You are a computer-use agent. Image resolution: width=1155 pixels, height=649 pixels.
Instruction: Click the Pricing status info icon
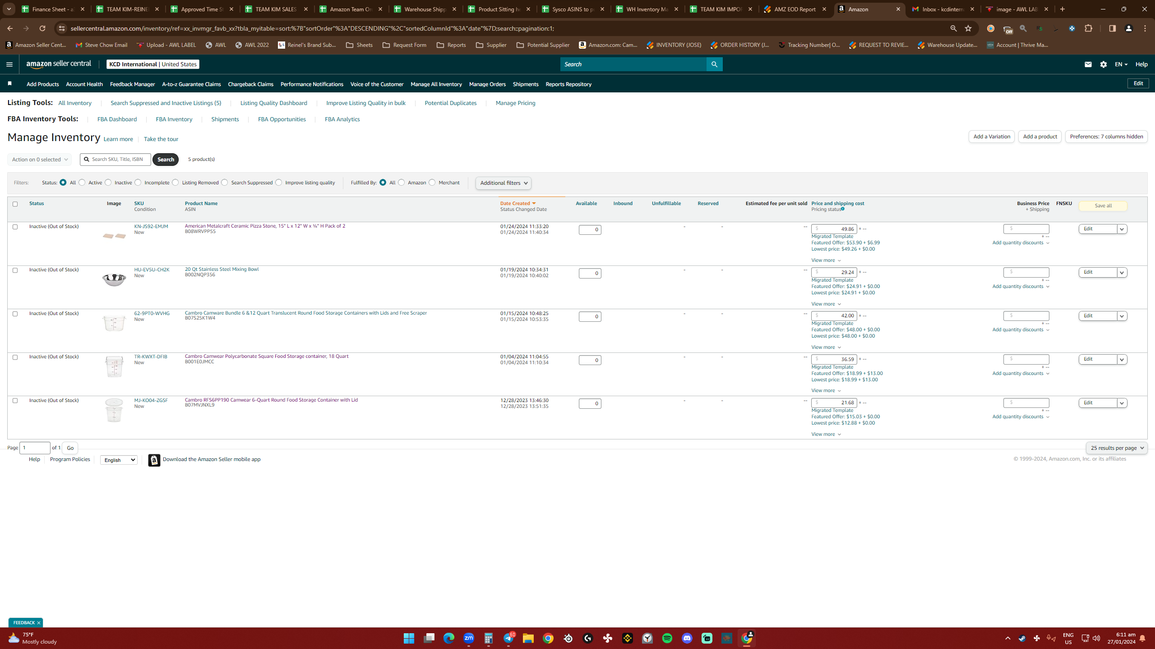point(843,209)
